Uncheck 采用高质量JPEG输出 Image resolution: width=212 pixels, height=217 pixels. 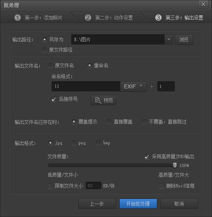click(147, 157)
